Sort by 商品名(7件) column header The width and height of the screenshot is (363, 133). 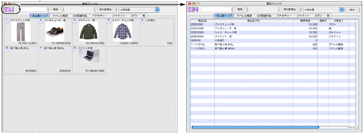[x=254, y=21]
